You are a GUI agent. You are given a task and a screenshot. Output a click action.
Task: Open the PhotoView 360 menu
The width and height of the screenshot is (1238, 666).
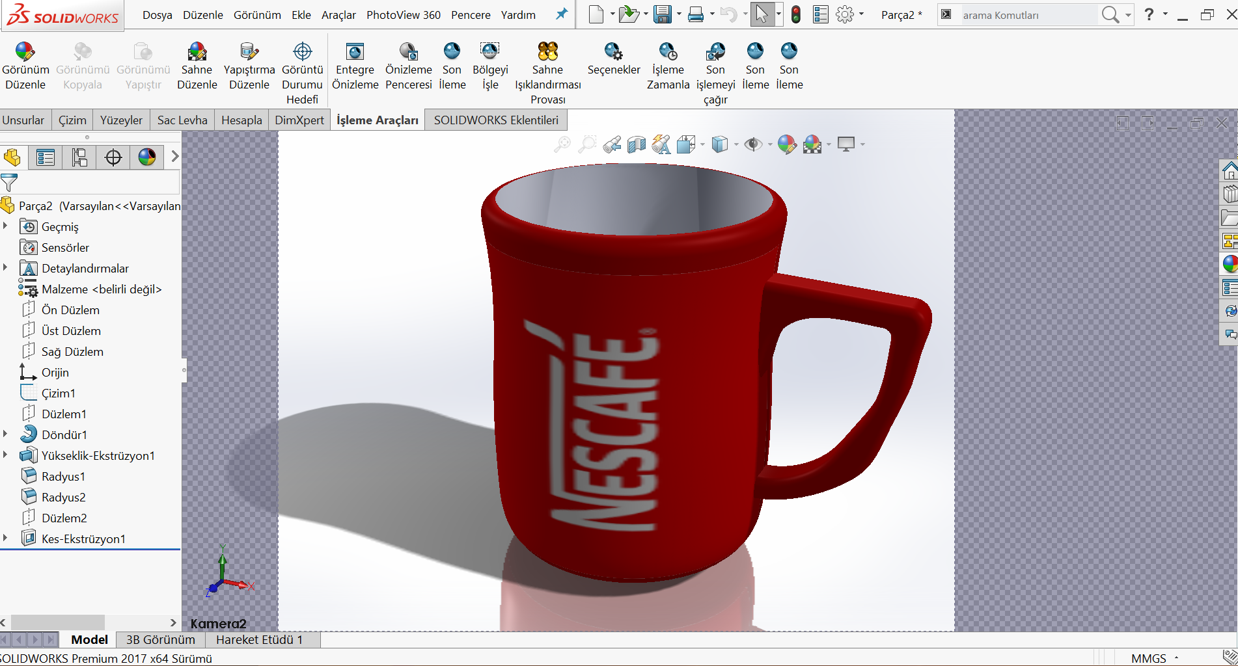403,15
